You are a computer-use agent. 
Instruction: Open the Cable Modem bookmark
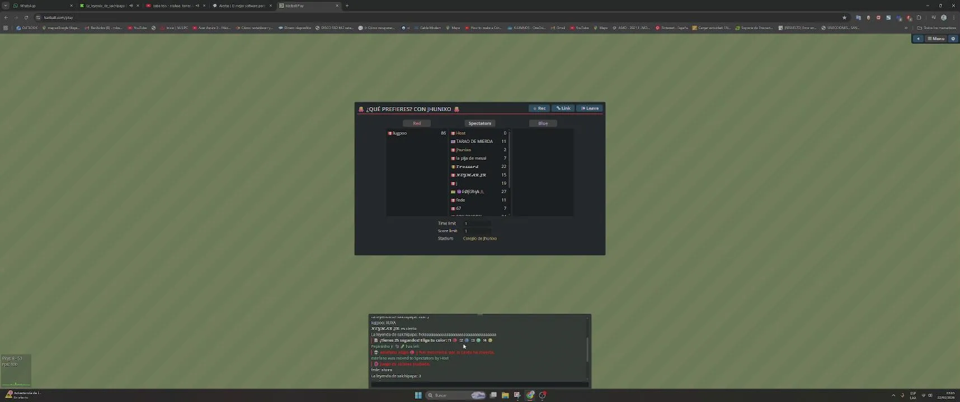pyautogui.click(x=427, y=27)
